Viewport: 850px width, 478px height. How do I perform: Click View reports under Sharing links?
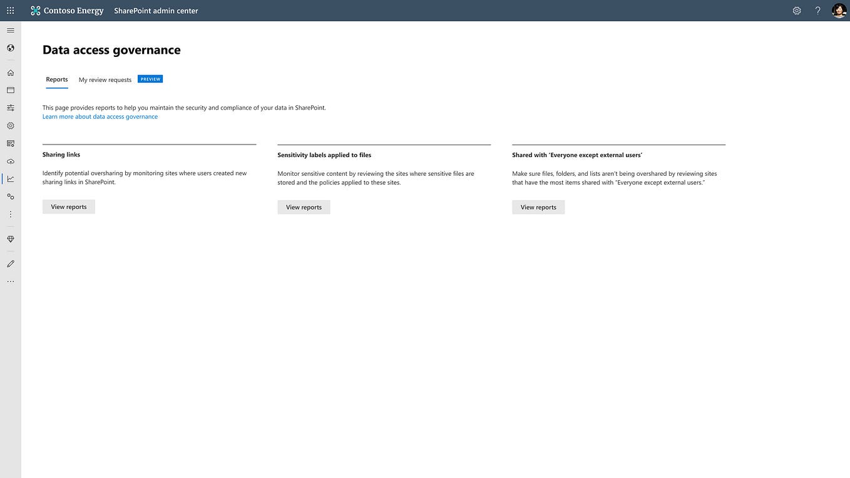click(x=68, y=206)
